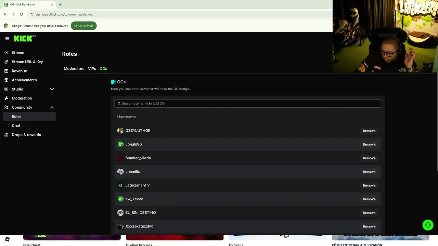
Task: Click Smoker_viloria's avatar
Action: click(x=120, y=158)
